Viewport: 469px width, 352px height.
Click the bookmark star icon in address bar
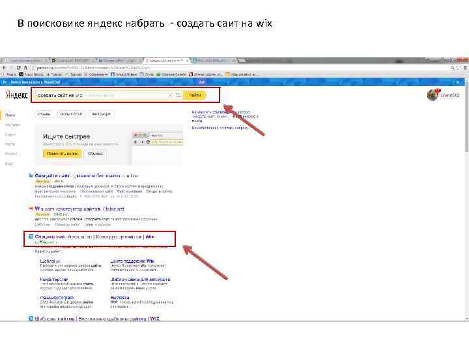point(458,68)
